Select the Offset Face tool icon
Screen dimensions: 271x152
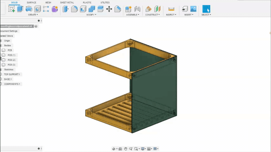pyautogui.click(x=100, y=9)
